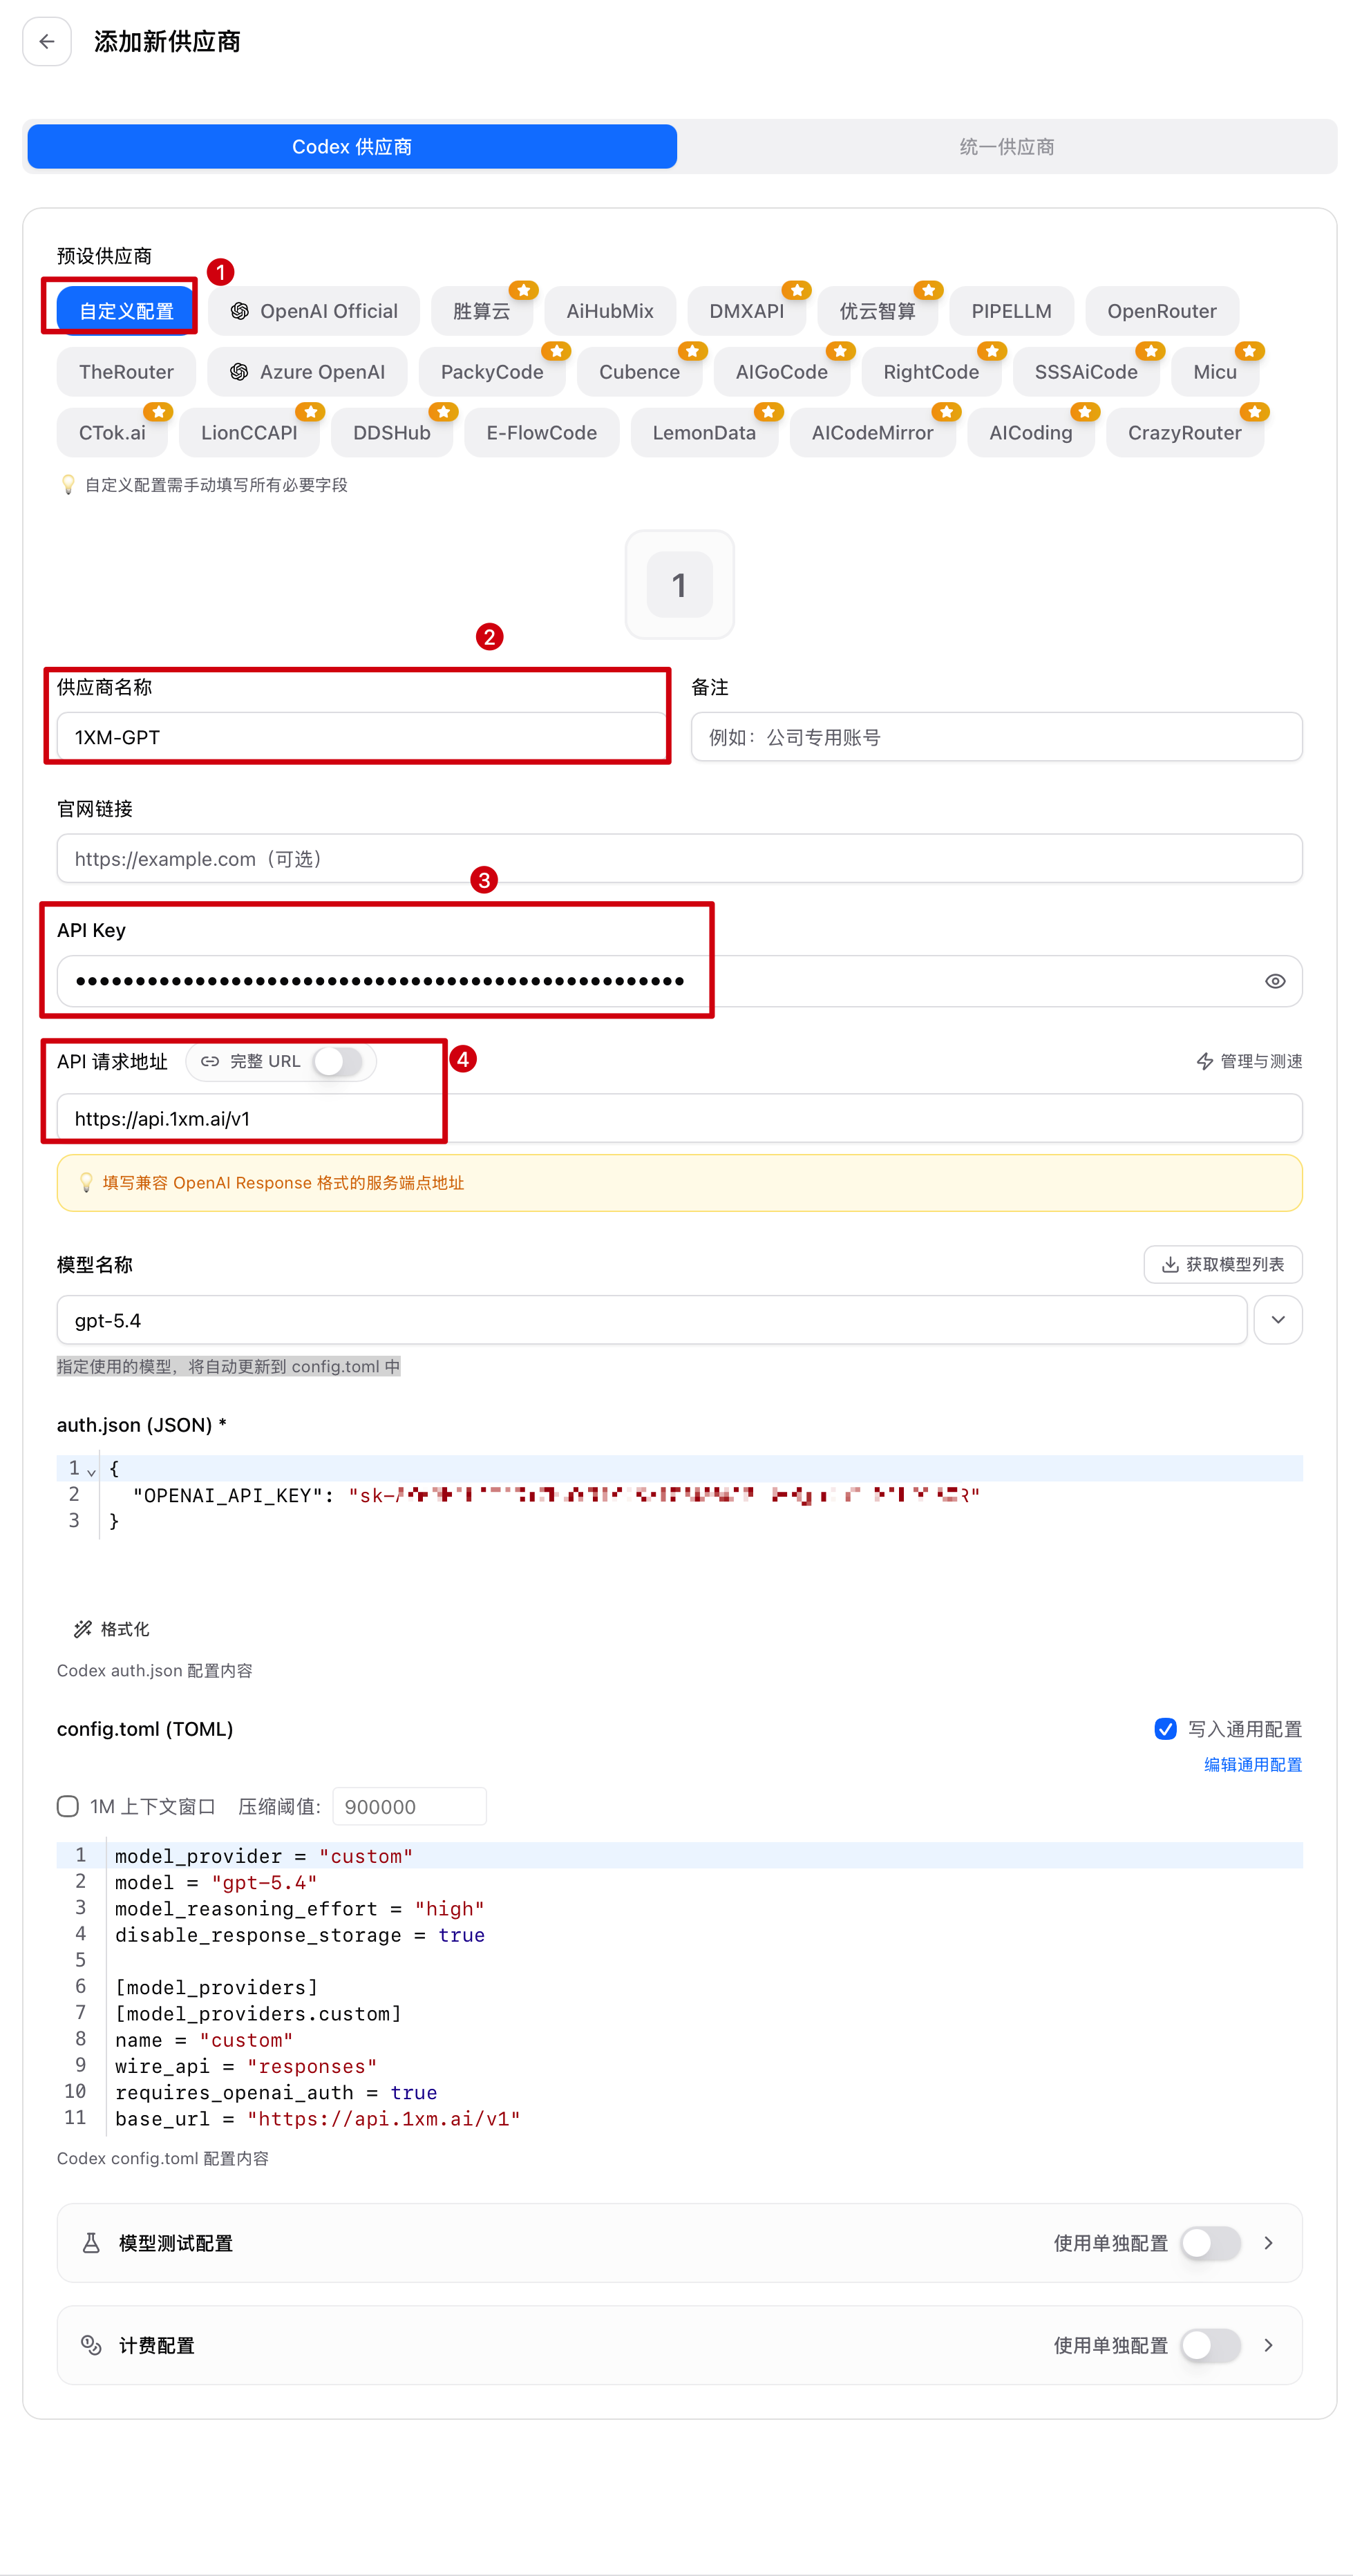Expand 计费配置 section chevron
The image size is (1353, 2576).
[1268, 2345]
